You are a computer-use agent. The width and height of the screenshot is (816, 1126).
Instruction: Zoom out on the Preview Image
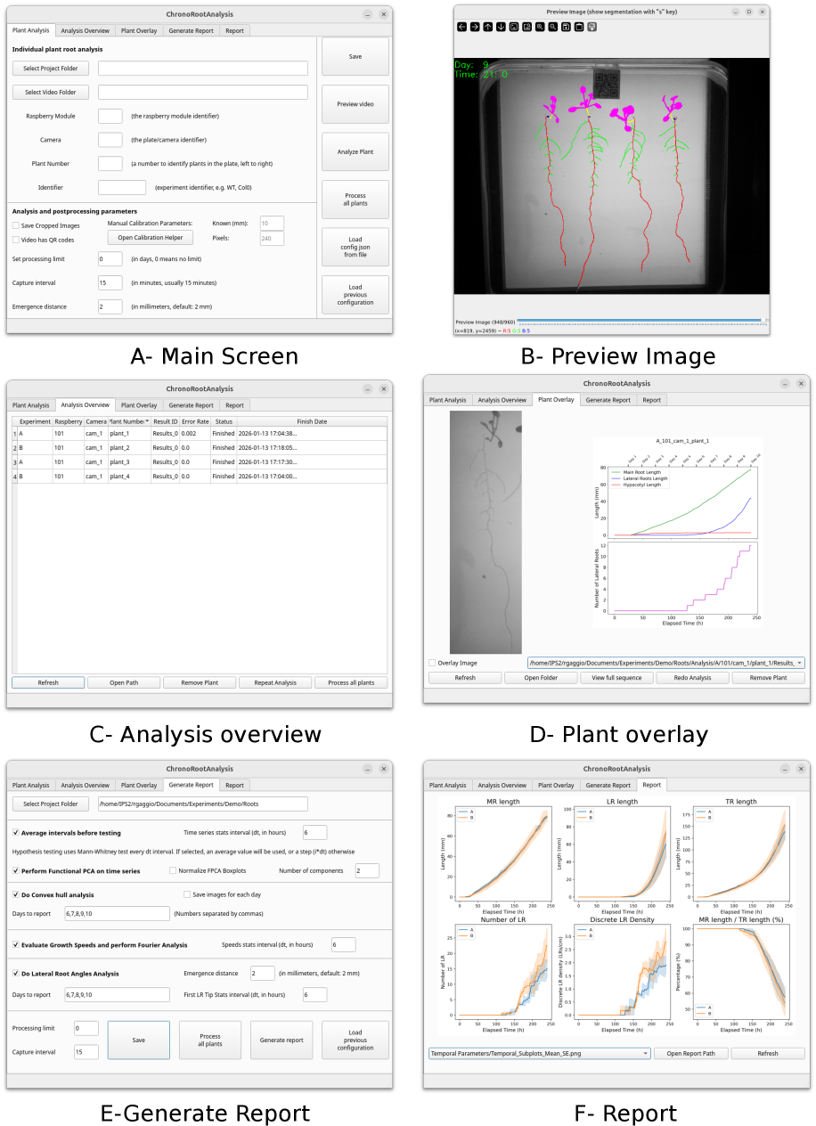tap(553, 28)
